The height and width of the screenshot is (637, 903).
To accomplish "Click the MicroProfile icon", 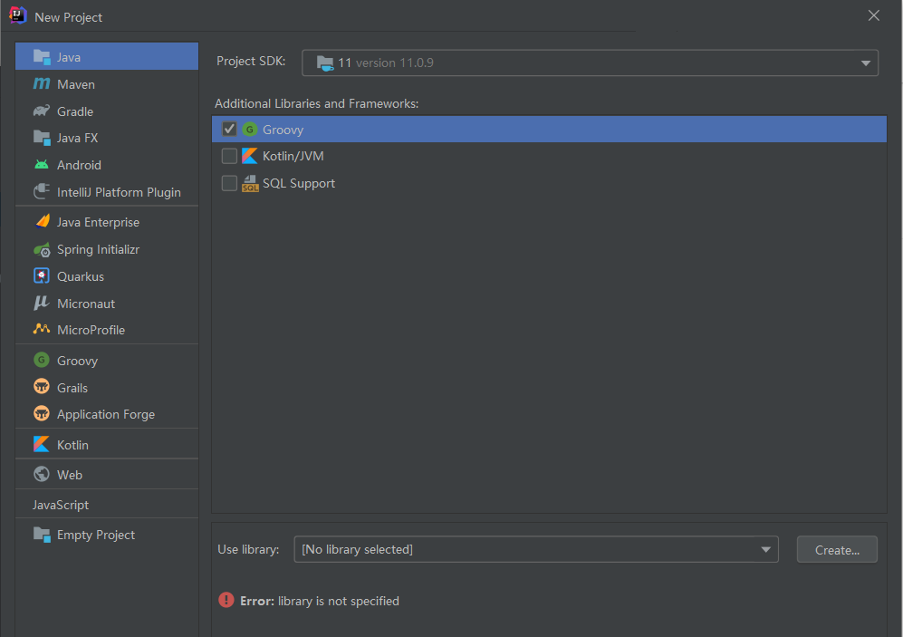I will pos(42,329).
